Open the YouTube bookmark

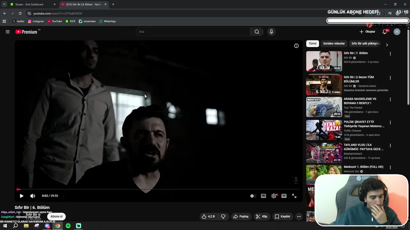point(55,21)
